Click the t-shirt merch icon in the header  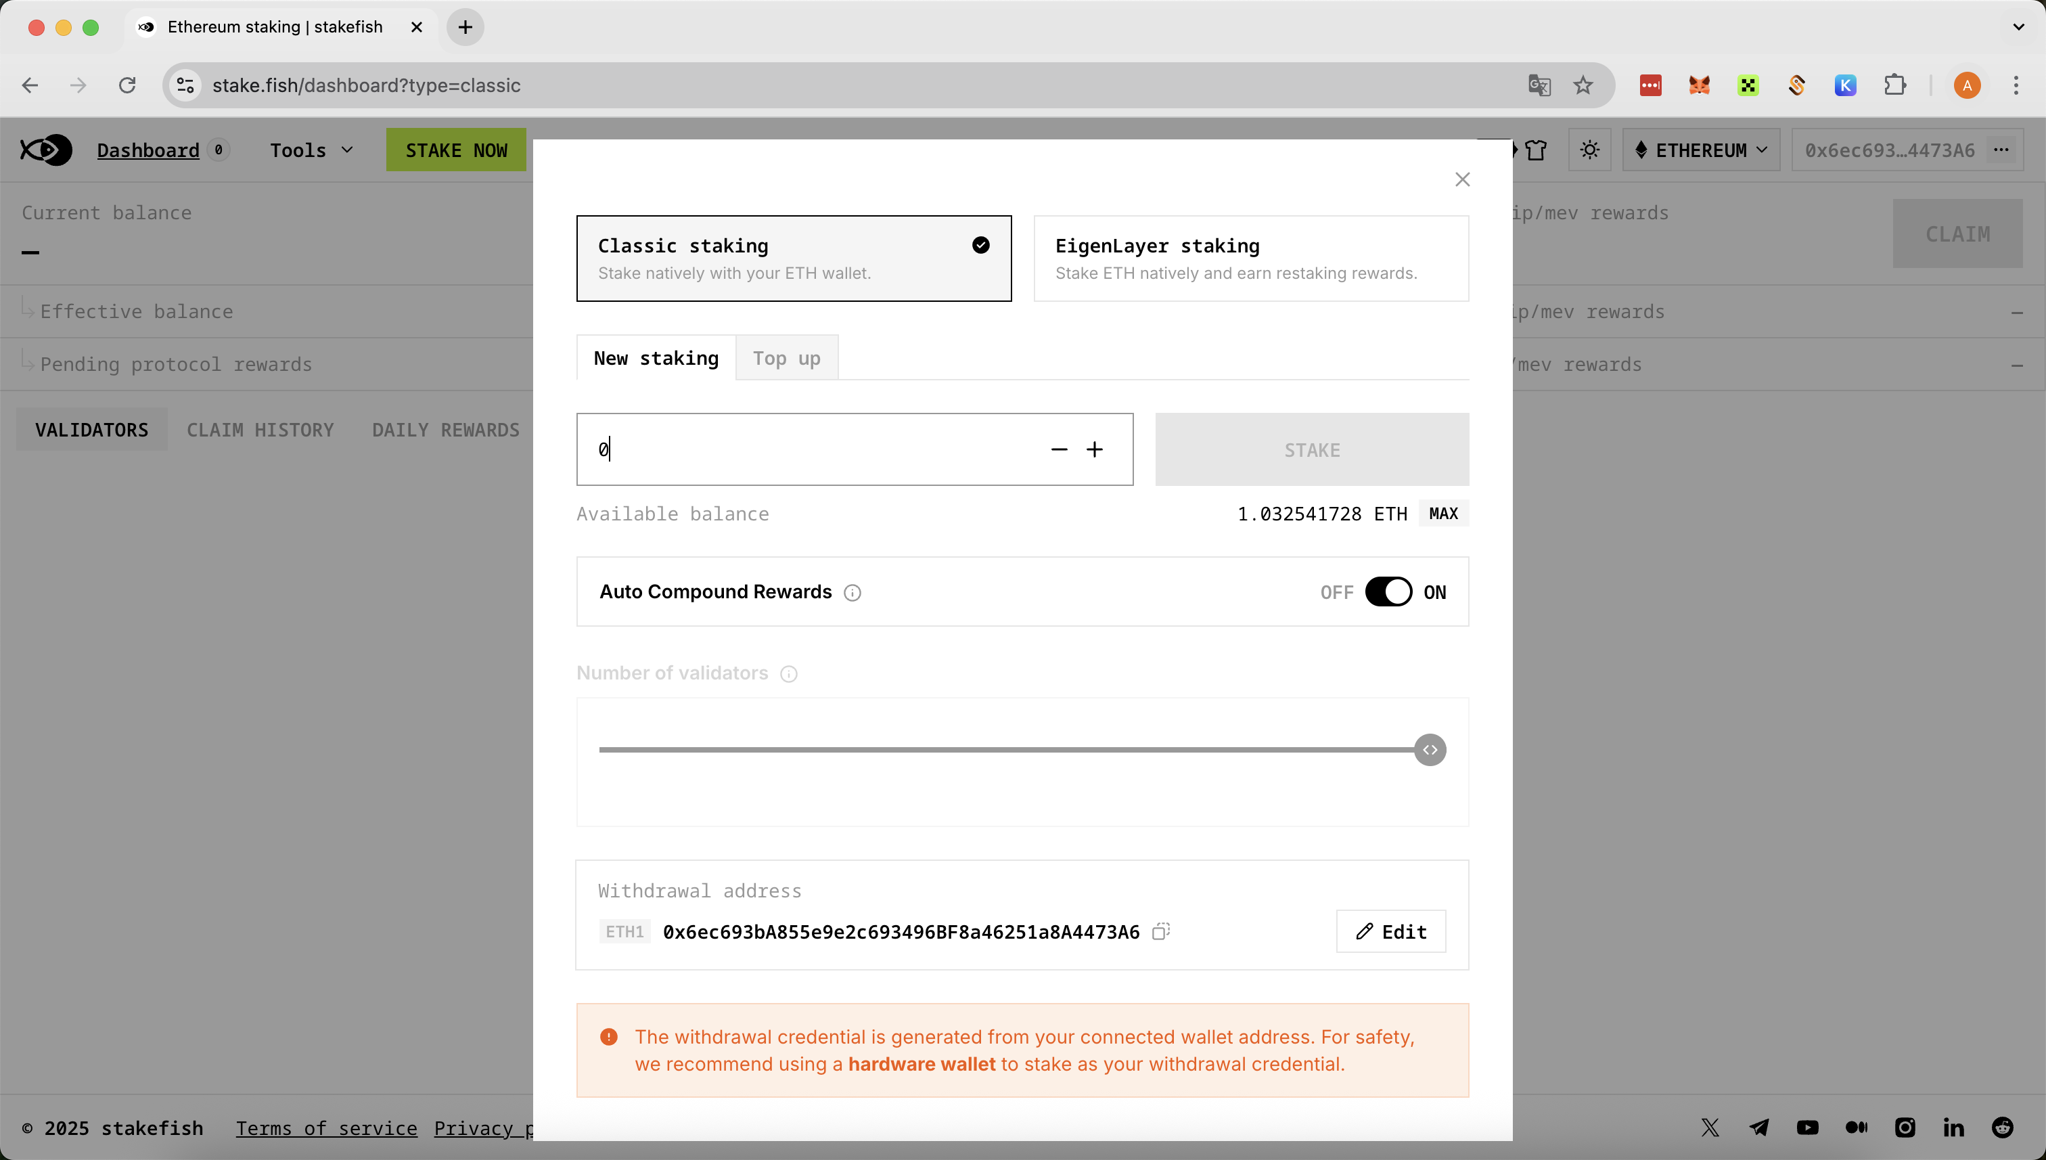1537,150
